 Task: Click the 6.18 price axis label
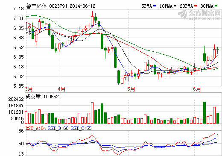[18, 67]
